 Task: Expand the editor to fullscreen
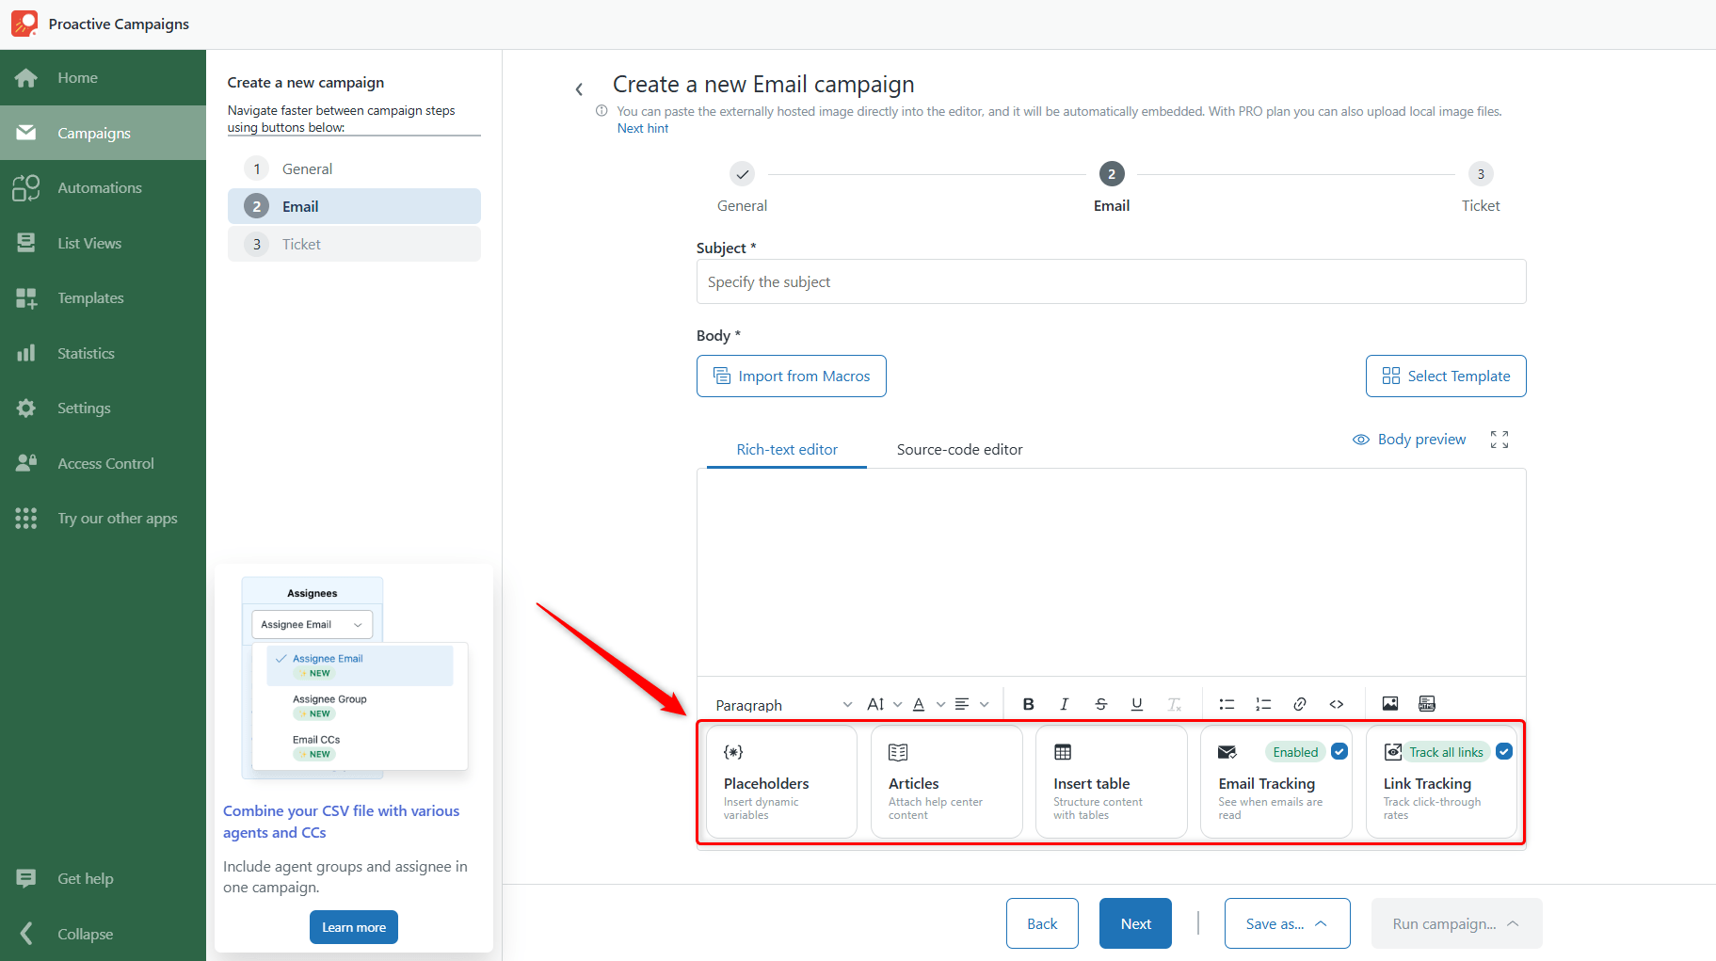coord(1499,440)
